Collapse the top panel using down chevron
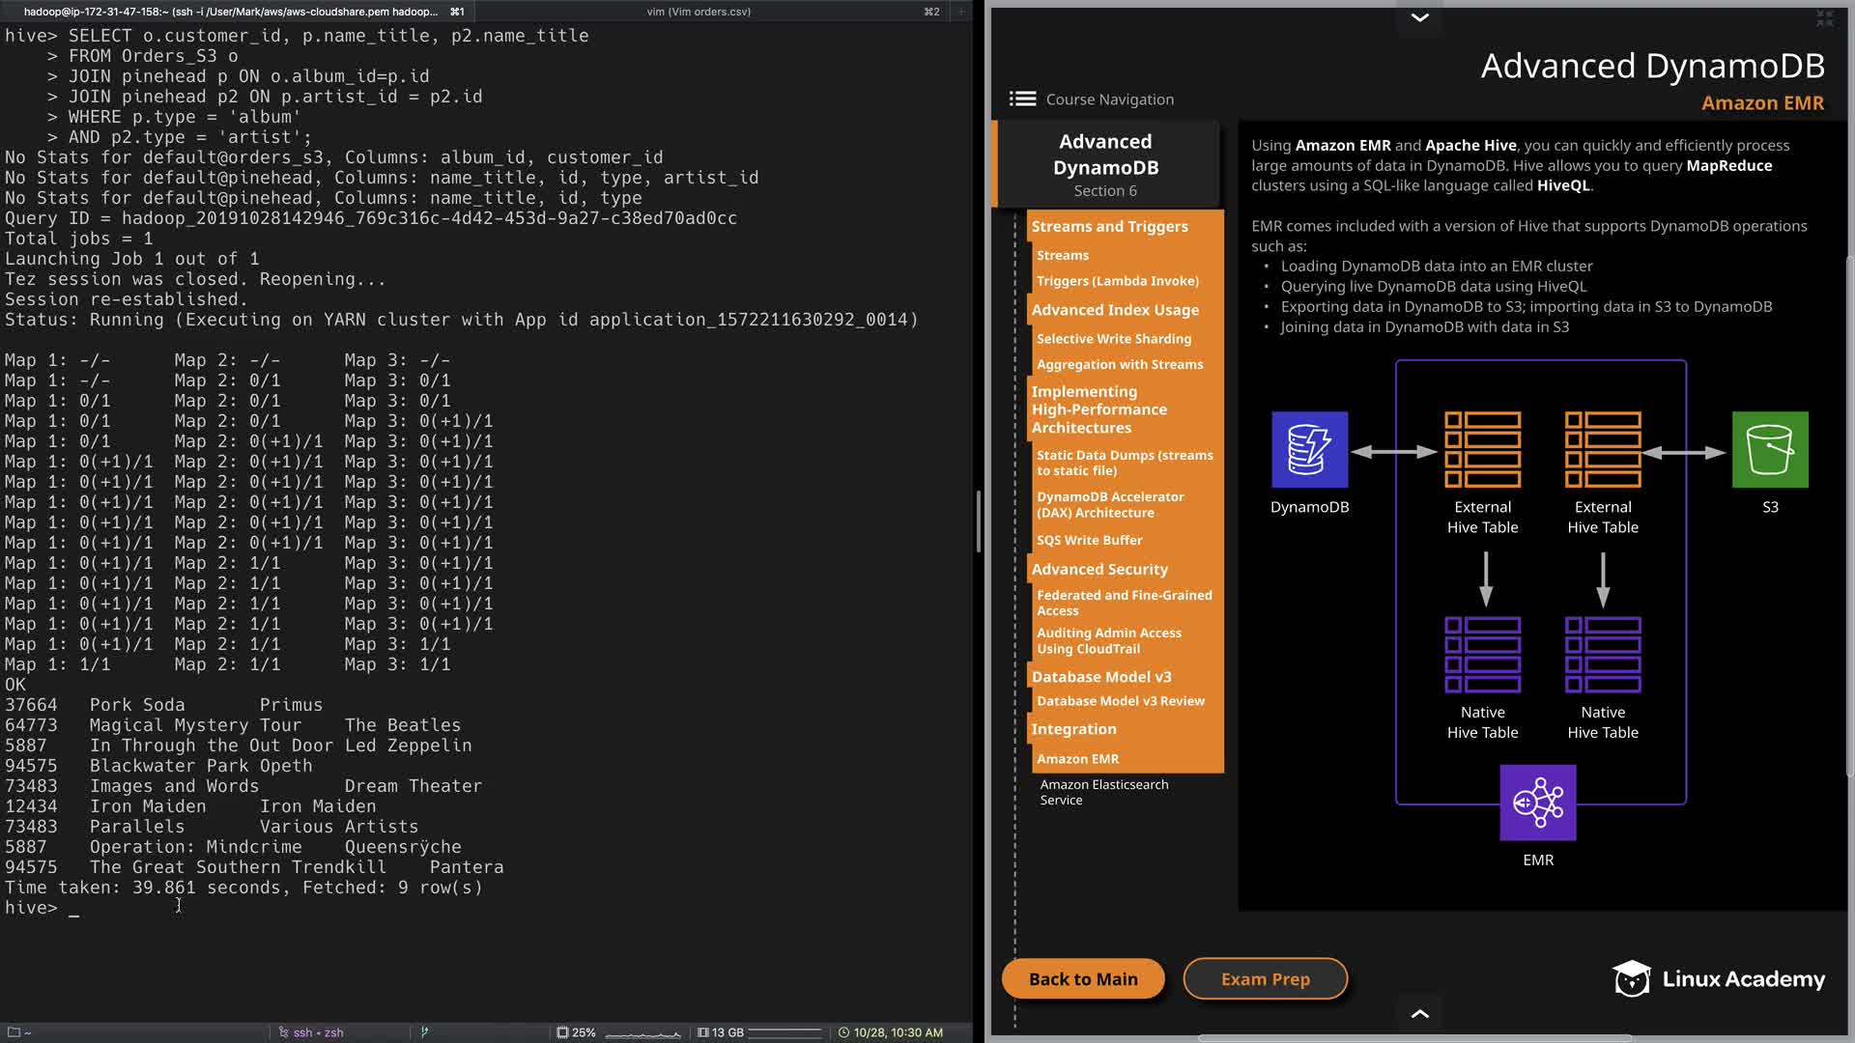 (1419, 17)
